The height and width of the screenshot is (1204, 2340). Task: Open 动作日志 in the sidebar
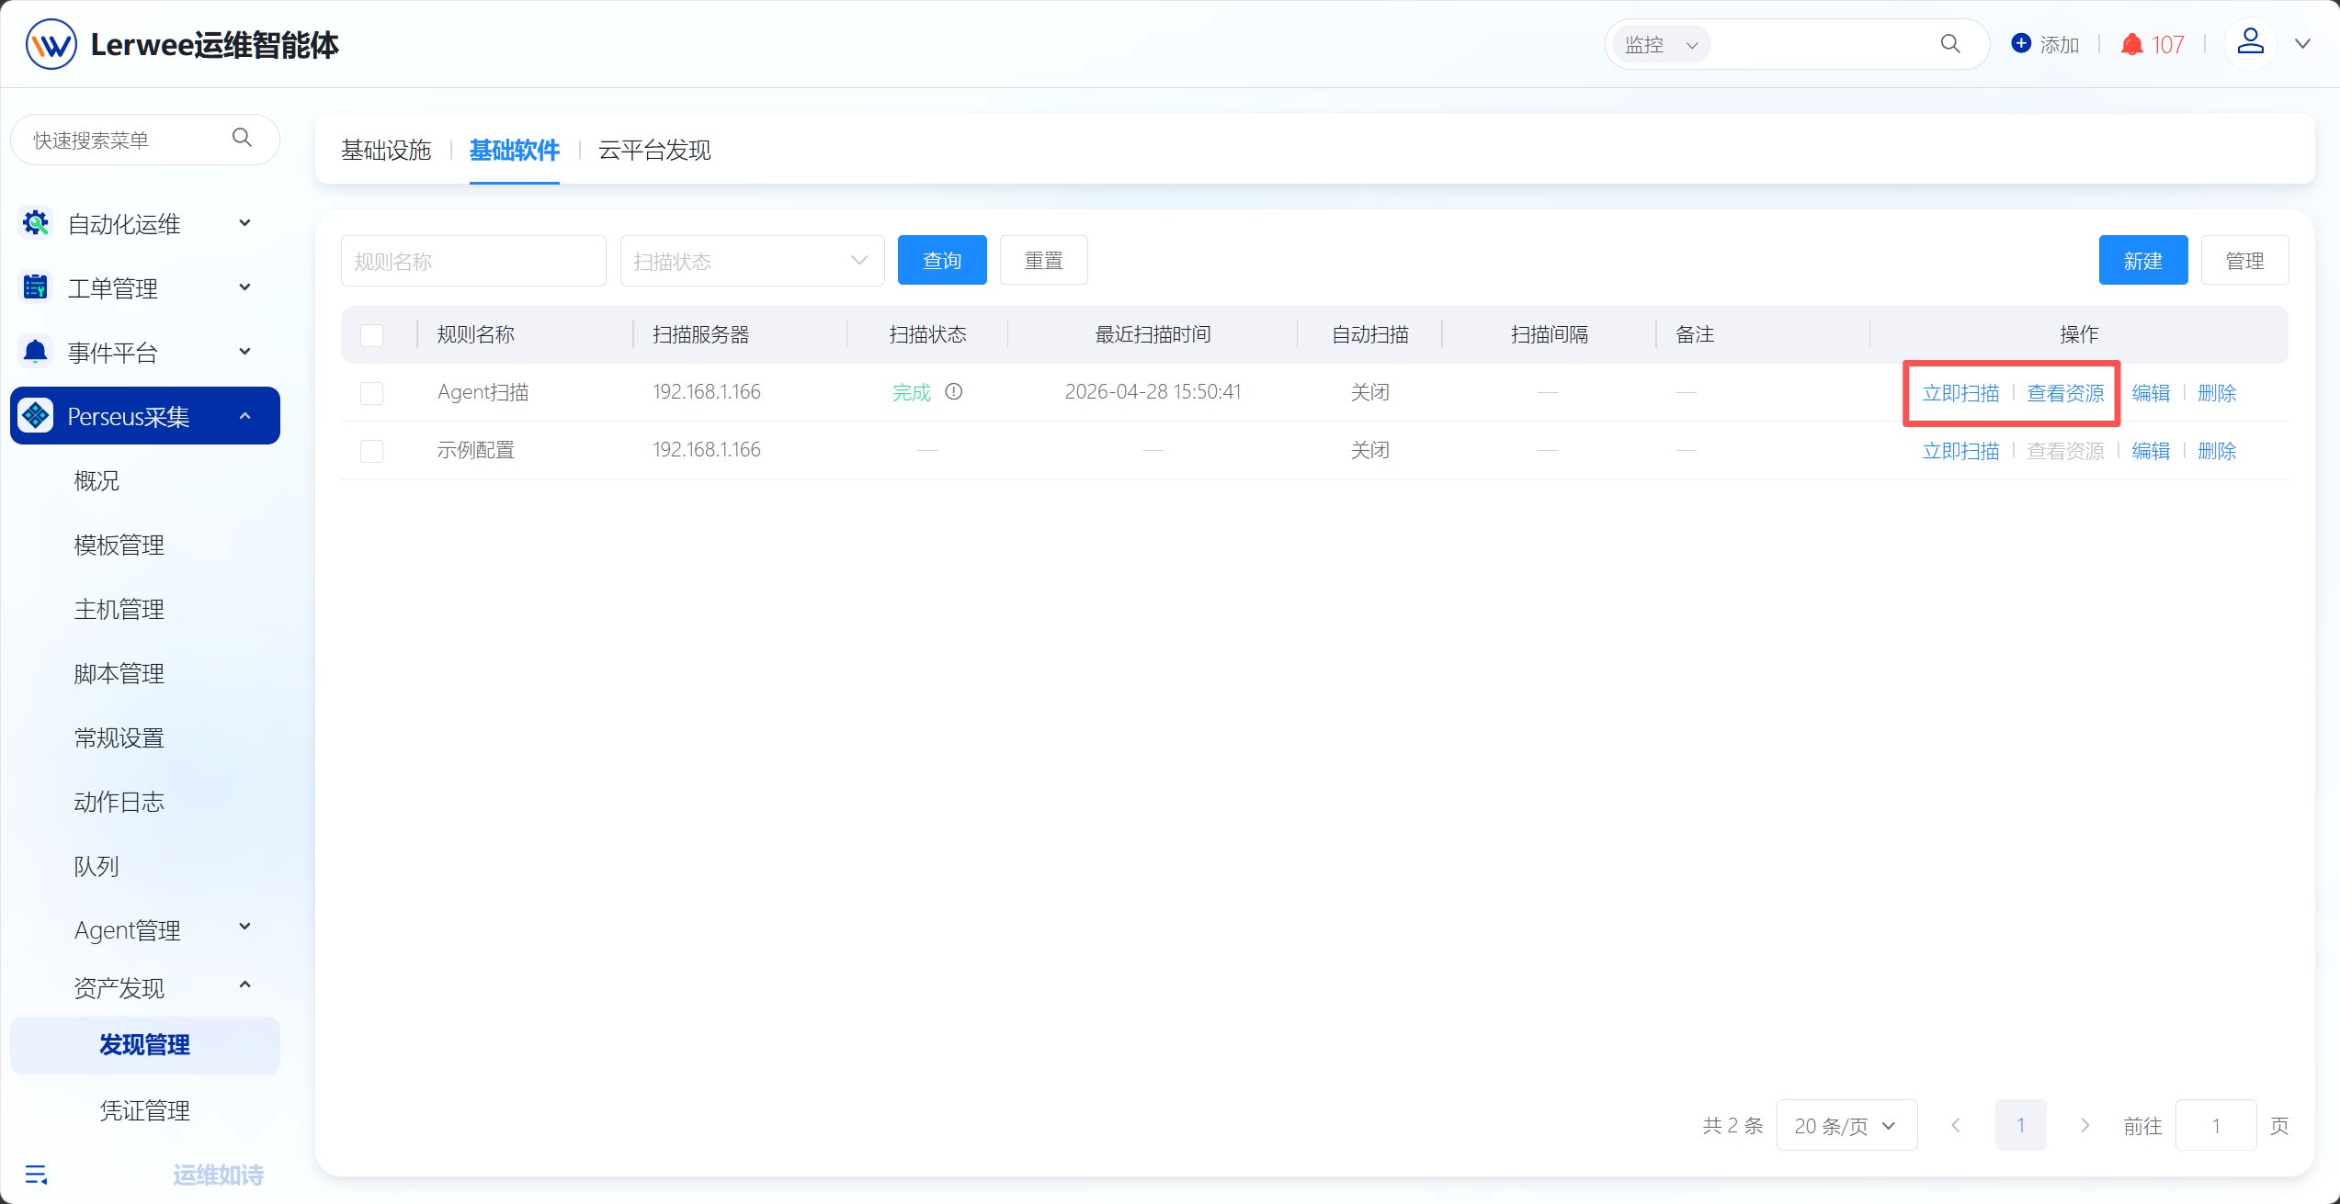[119, 802]
